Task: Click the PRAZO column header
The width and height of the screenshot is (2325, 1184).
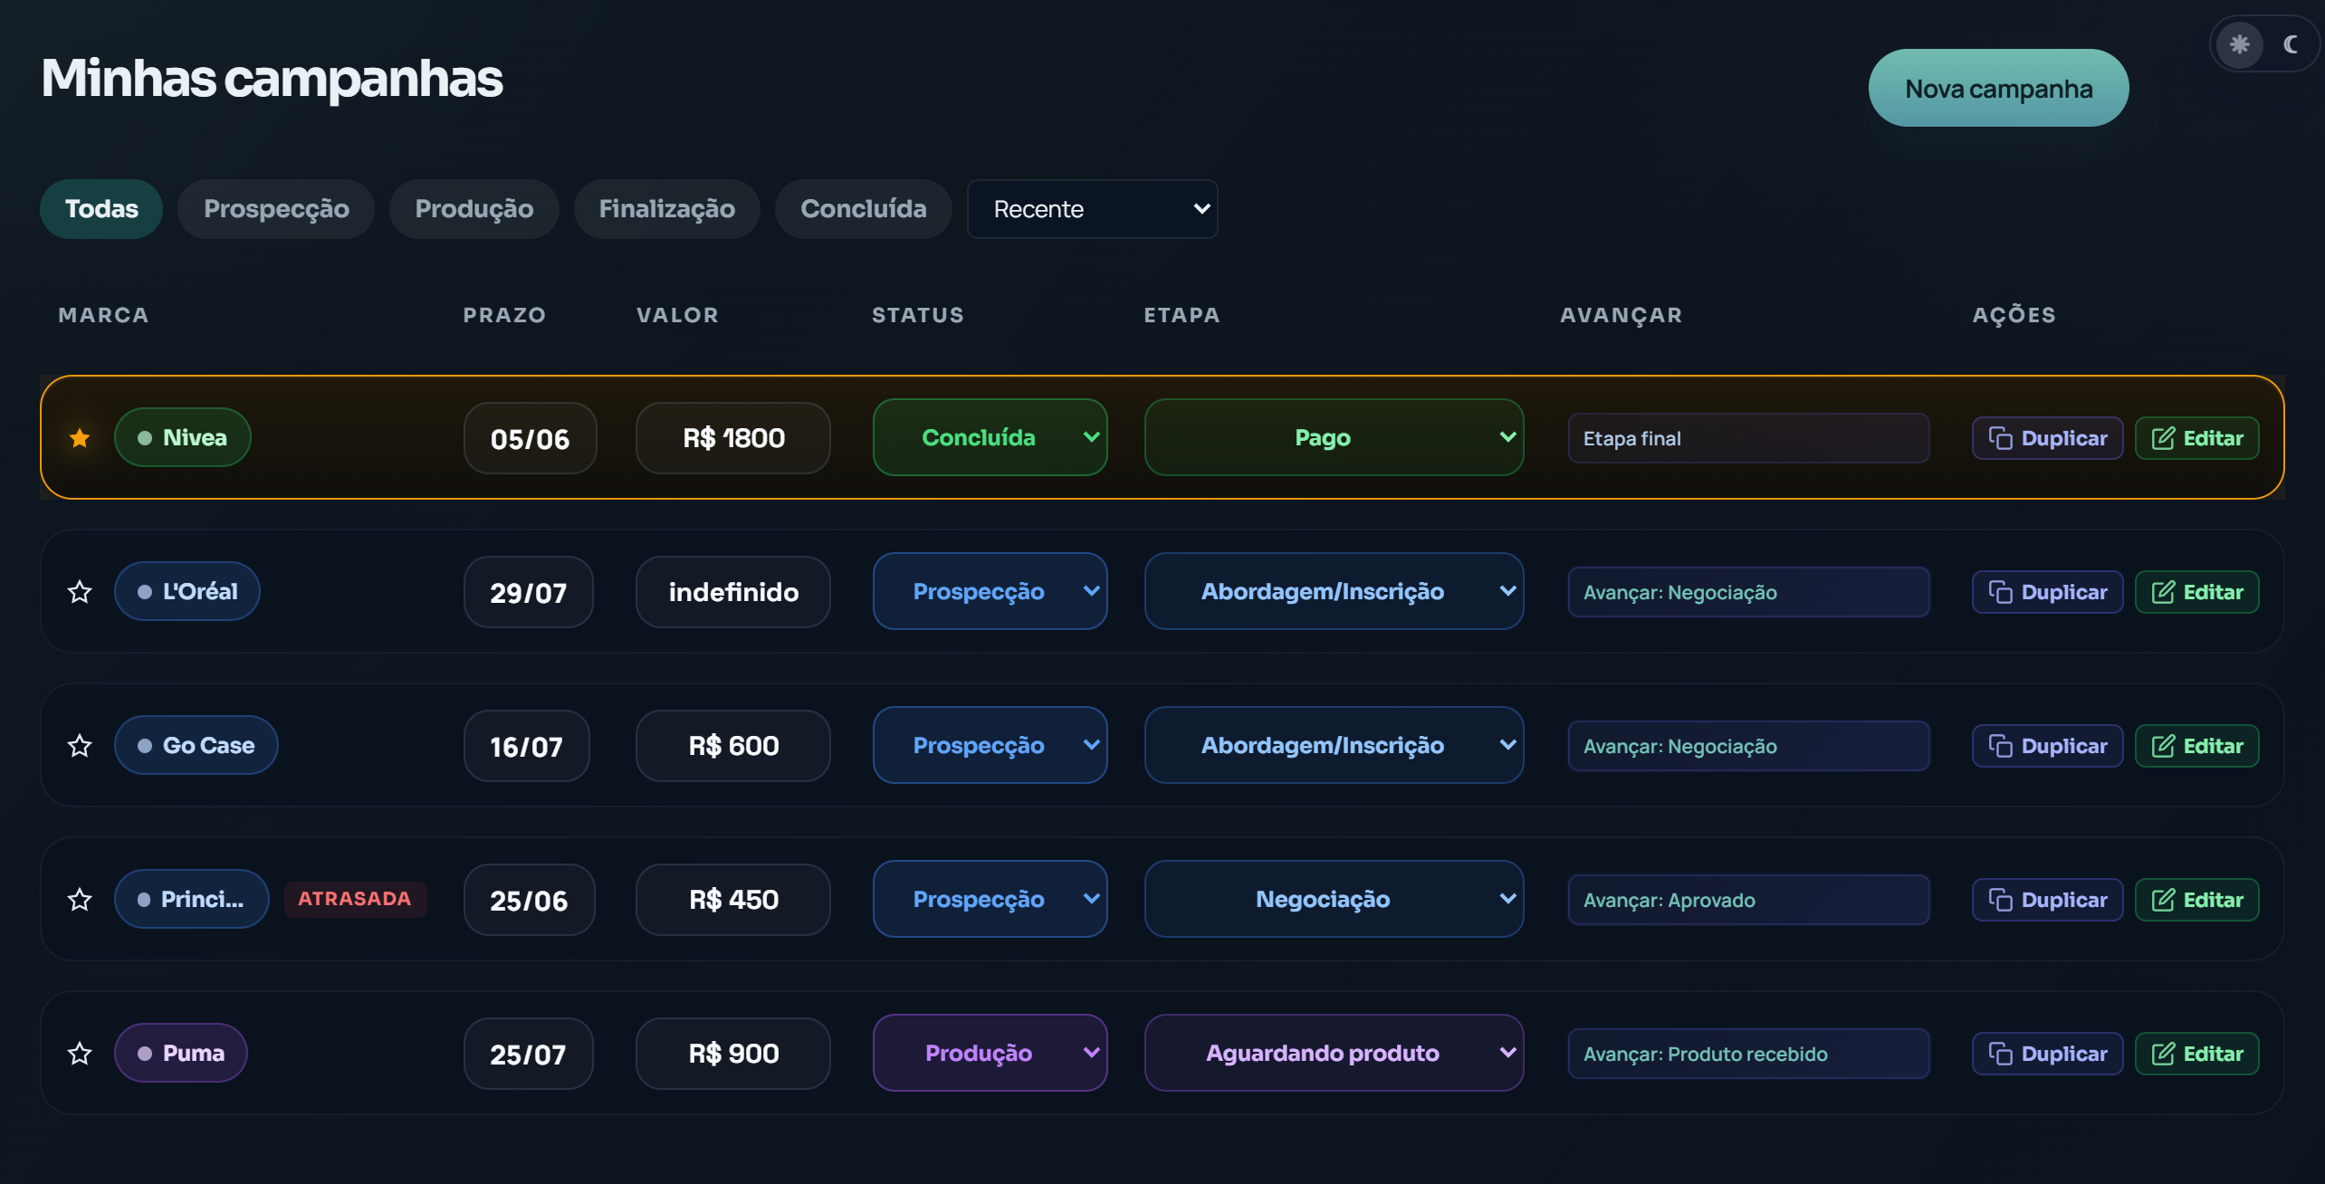Action: 504,315
